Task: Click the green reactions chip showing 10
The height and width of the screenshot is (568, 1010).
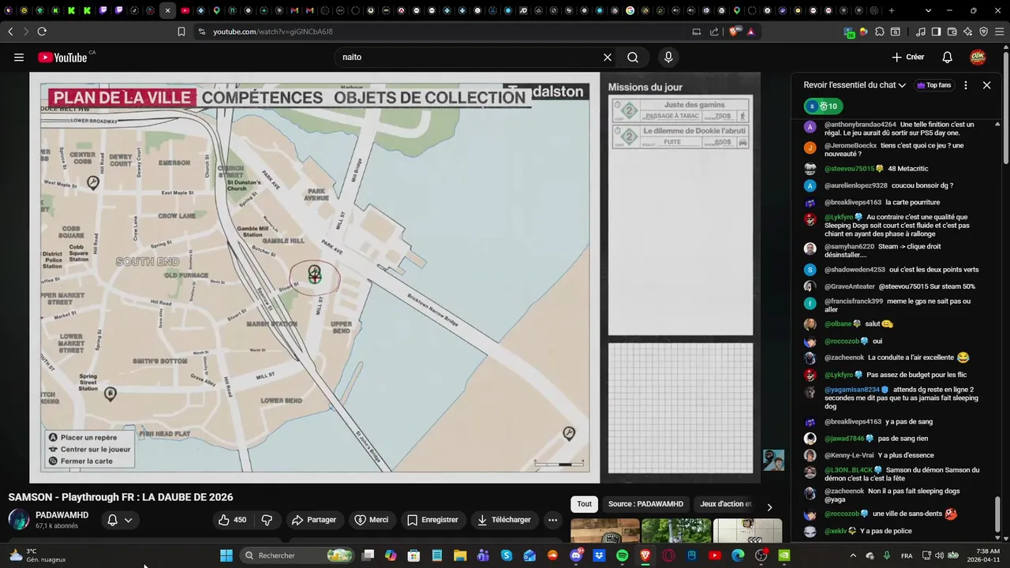Action: (x=823, y=106)
